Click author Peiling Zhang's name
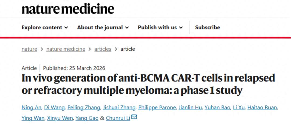This screenshot has height=124, width=291. pos(84,108)
